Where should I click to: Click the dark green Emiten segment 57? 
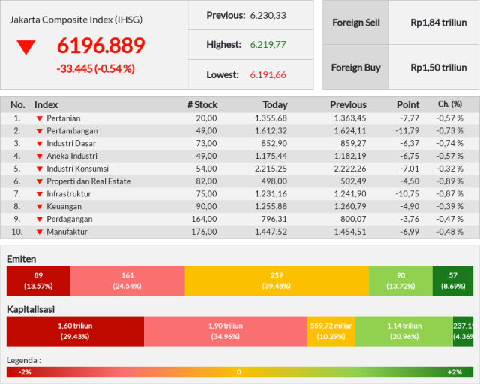coord(453,280)
